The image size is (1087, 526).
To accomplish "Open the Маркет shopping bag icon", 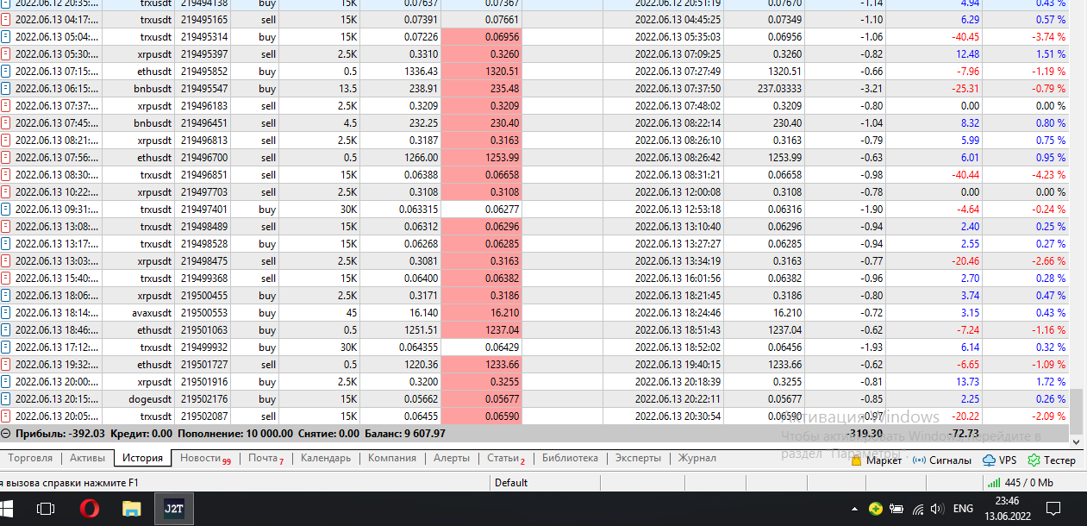I will click(857, 460).
